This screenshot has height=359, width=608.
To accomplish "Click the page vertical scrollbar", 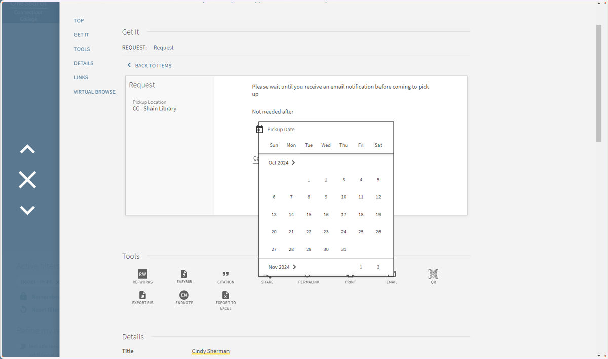I will click(599, 84).
